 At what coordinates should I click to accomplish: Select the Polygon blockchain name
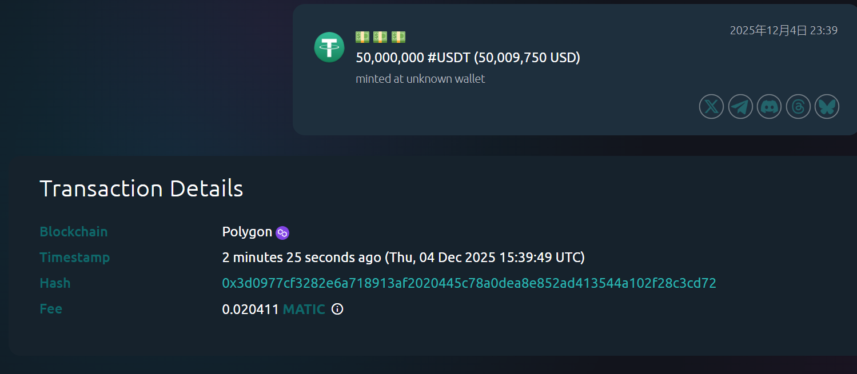[247, 232]
